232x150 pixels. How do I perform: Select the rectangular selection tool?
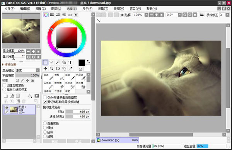pos(45,62)
